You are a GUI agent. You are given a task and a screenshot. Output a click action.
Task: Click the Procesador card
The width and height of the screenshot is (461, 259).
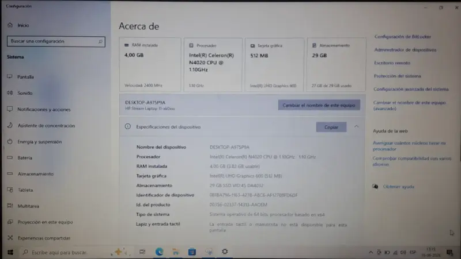213,64
